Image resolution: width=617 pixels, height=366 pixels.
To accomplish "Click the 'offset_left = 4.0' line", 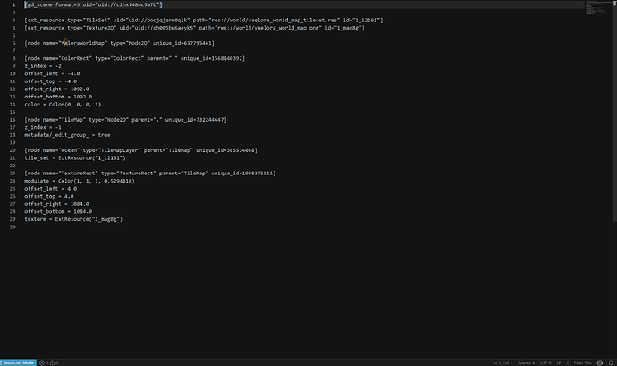I will (50, 189).
